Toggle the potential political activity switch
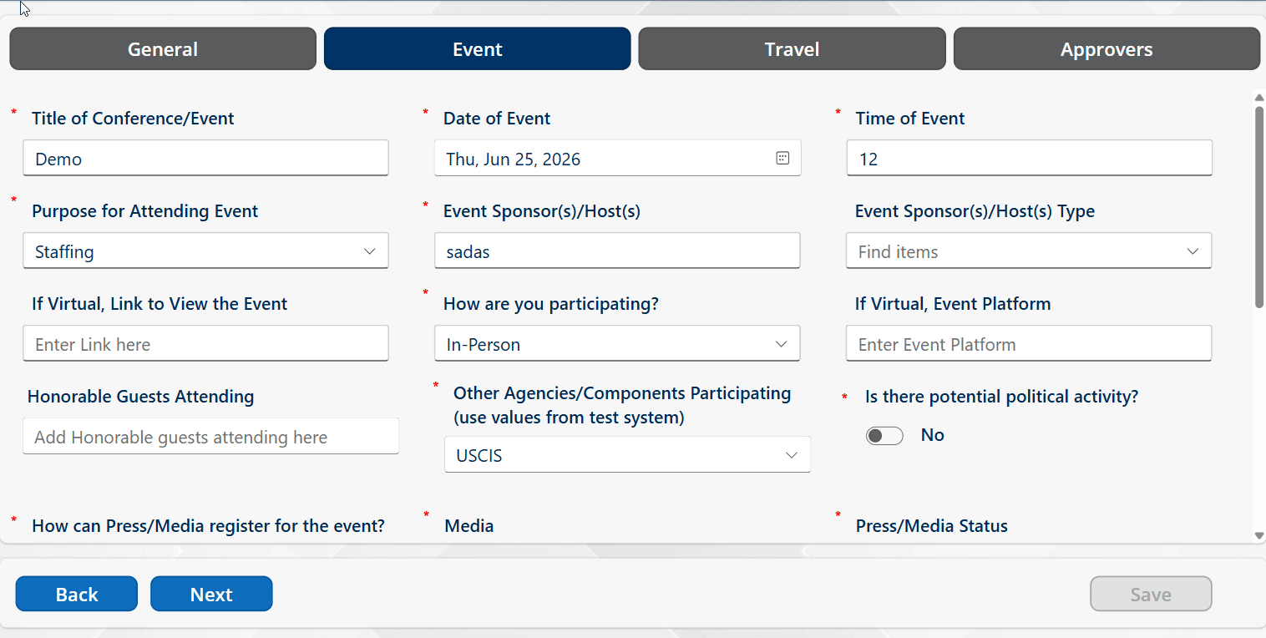Viewport: 1266px width, 638px height. [x=884, y=436]
